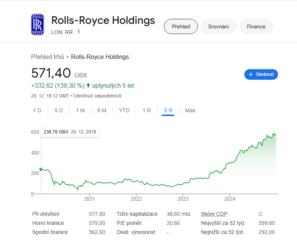Screen dimensions: 297x240
Task: Choose the 6 M chart range
Action: [102, 110]
